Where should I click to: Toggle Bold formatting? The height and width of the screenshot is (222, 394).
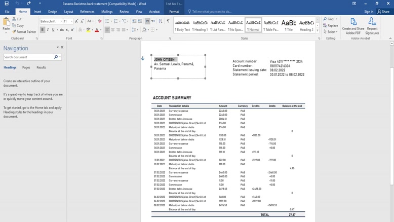(x=43, y=30)
